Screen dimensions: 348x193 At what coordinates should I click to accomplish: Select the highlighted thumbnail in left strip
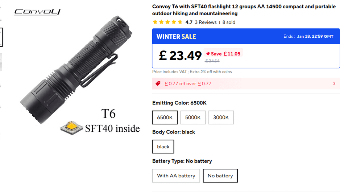1,37
